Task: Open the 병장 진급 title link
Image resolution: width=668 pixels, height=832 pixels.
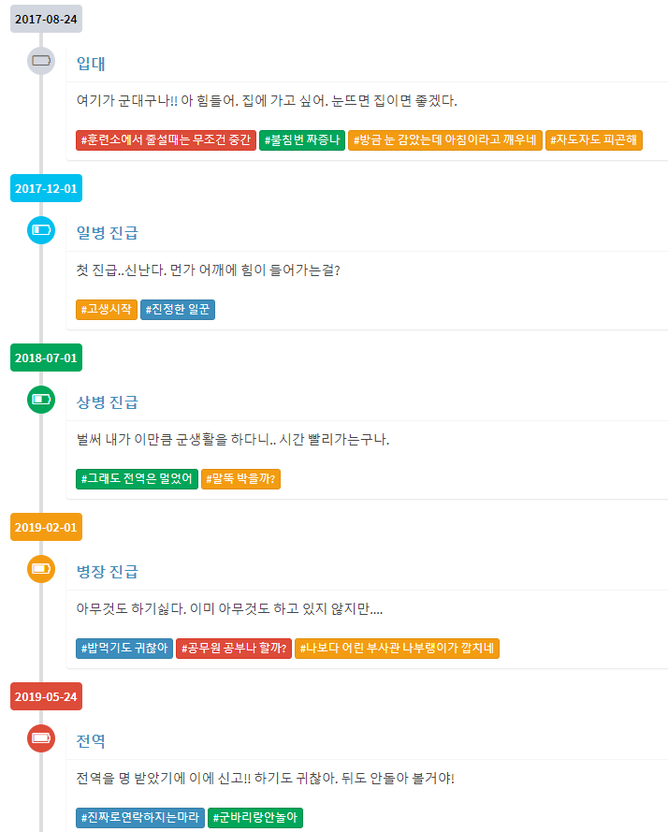Action: 108,572
